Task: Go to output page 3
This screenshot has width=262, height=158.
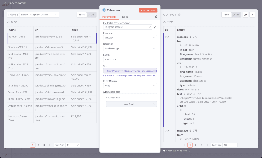Action: (201, 145)
